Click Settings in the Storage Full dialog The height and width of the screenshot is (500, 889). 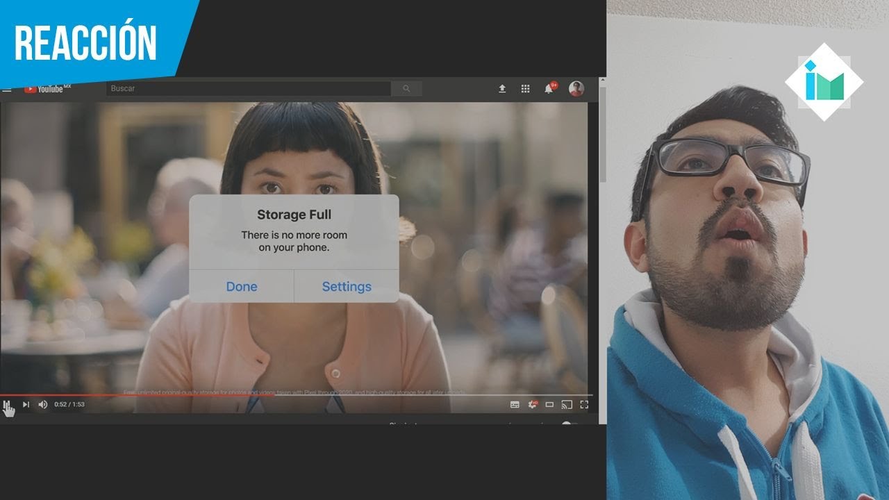pyautogui.click(x=347, y=286)
